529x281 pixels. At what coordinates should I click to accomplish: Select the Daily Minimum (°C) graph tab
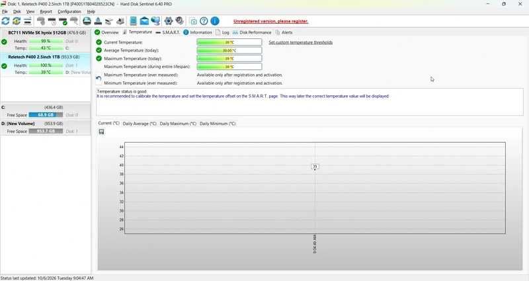point(218,124)
